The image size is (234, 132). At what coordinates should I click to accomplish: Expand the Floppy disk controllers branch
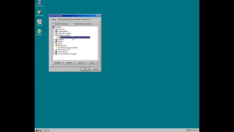pos(54,33)
